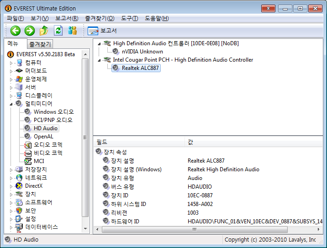327x248 pixels.
Task: Click the 운영체제 Windows flag icon
Action: [x=19, y=79]
